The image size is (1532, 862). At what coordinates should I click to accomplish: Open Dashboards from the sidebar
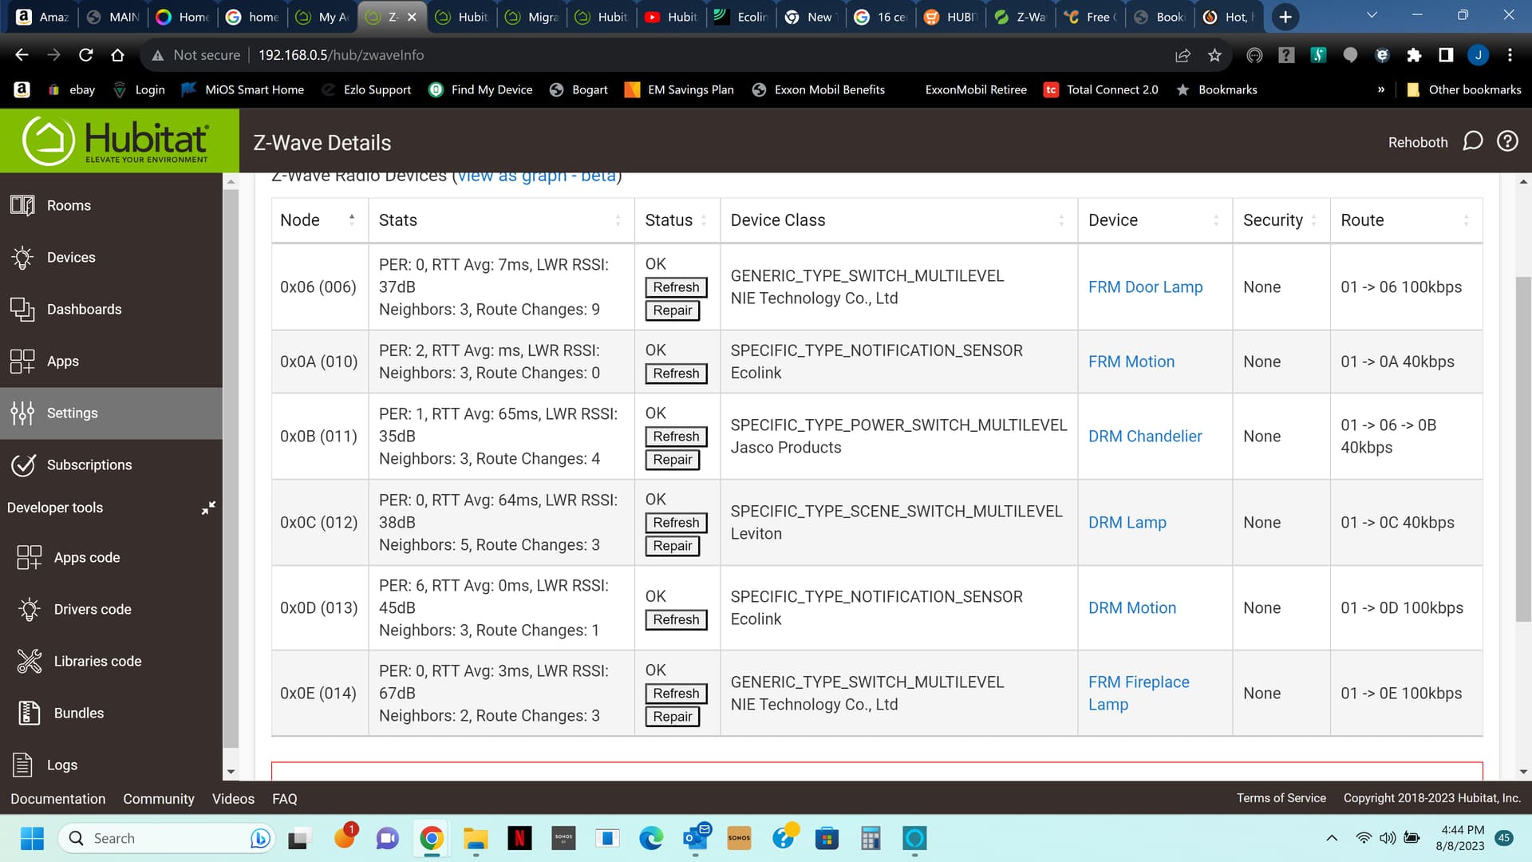84,309
